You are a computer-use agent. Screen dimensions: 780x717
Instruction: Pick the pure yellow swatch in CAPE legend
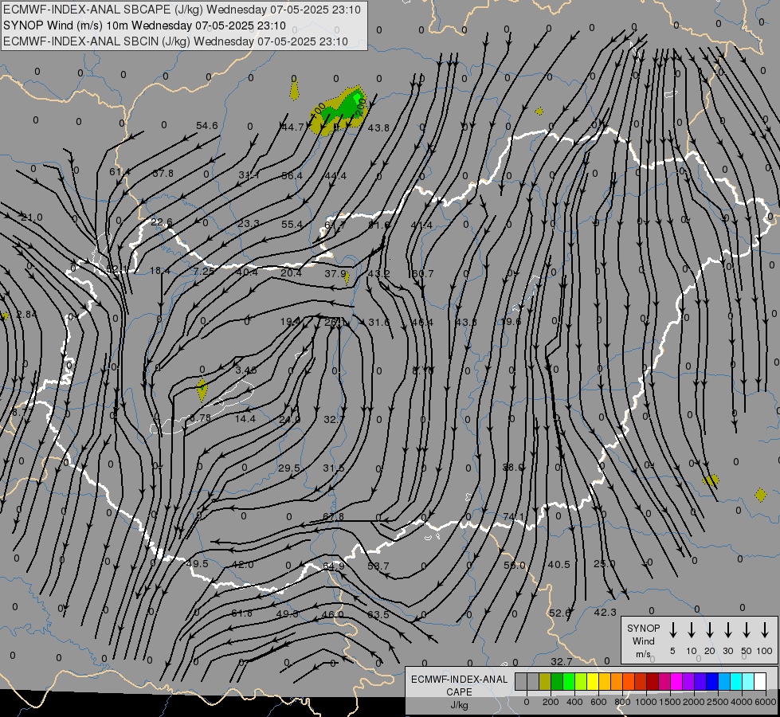pos(593,681)
